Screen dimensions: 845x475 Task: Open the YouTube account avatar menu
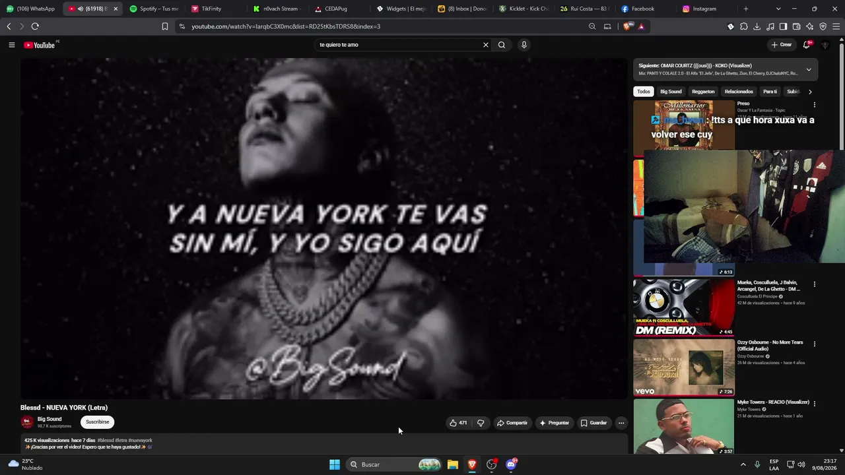[x=825, y=45]
